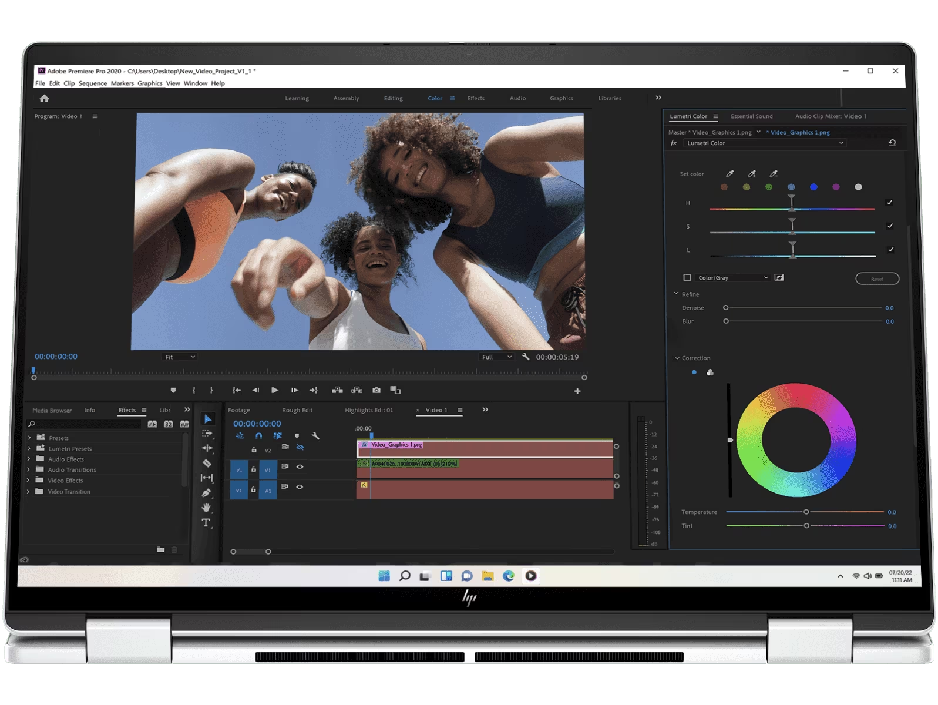Open the Media Browser tab
Image resolution: width=938 pixels, height=705 pixels.
(x=52, y=411)
